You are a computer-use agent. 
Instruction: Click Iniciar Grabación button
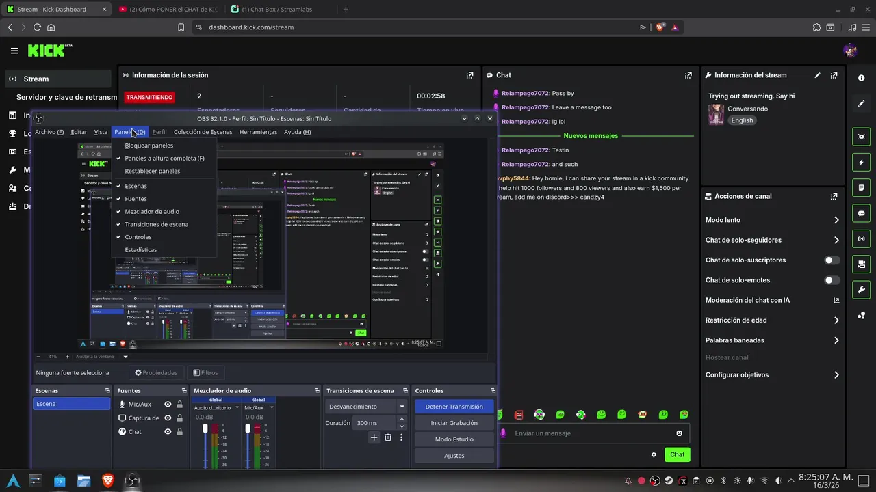pyautogui.click(x=454, y=423)
